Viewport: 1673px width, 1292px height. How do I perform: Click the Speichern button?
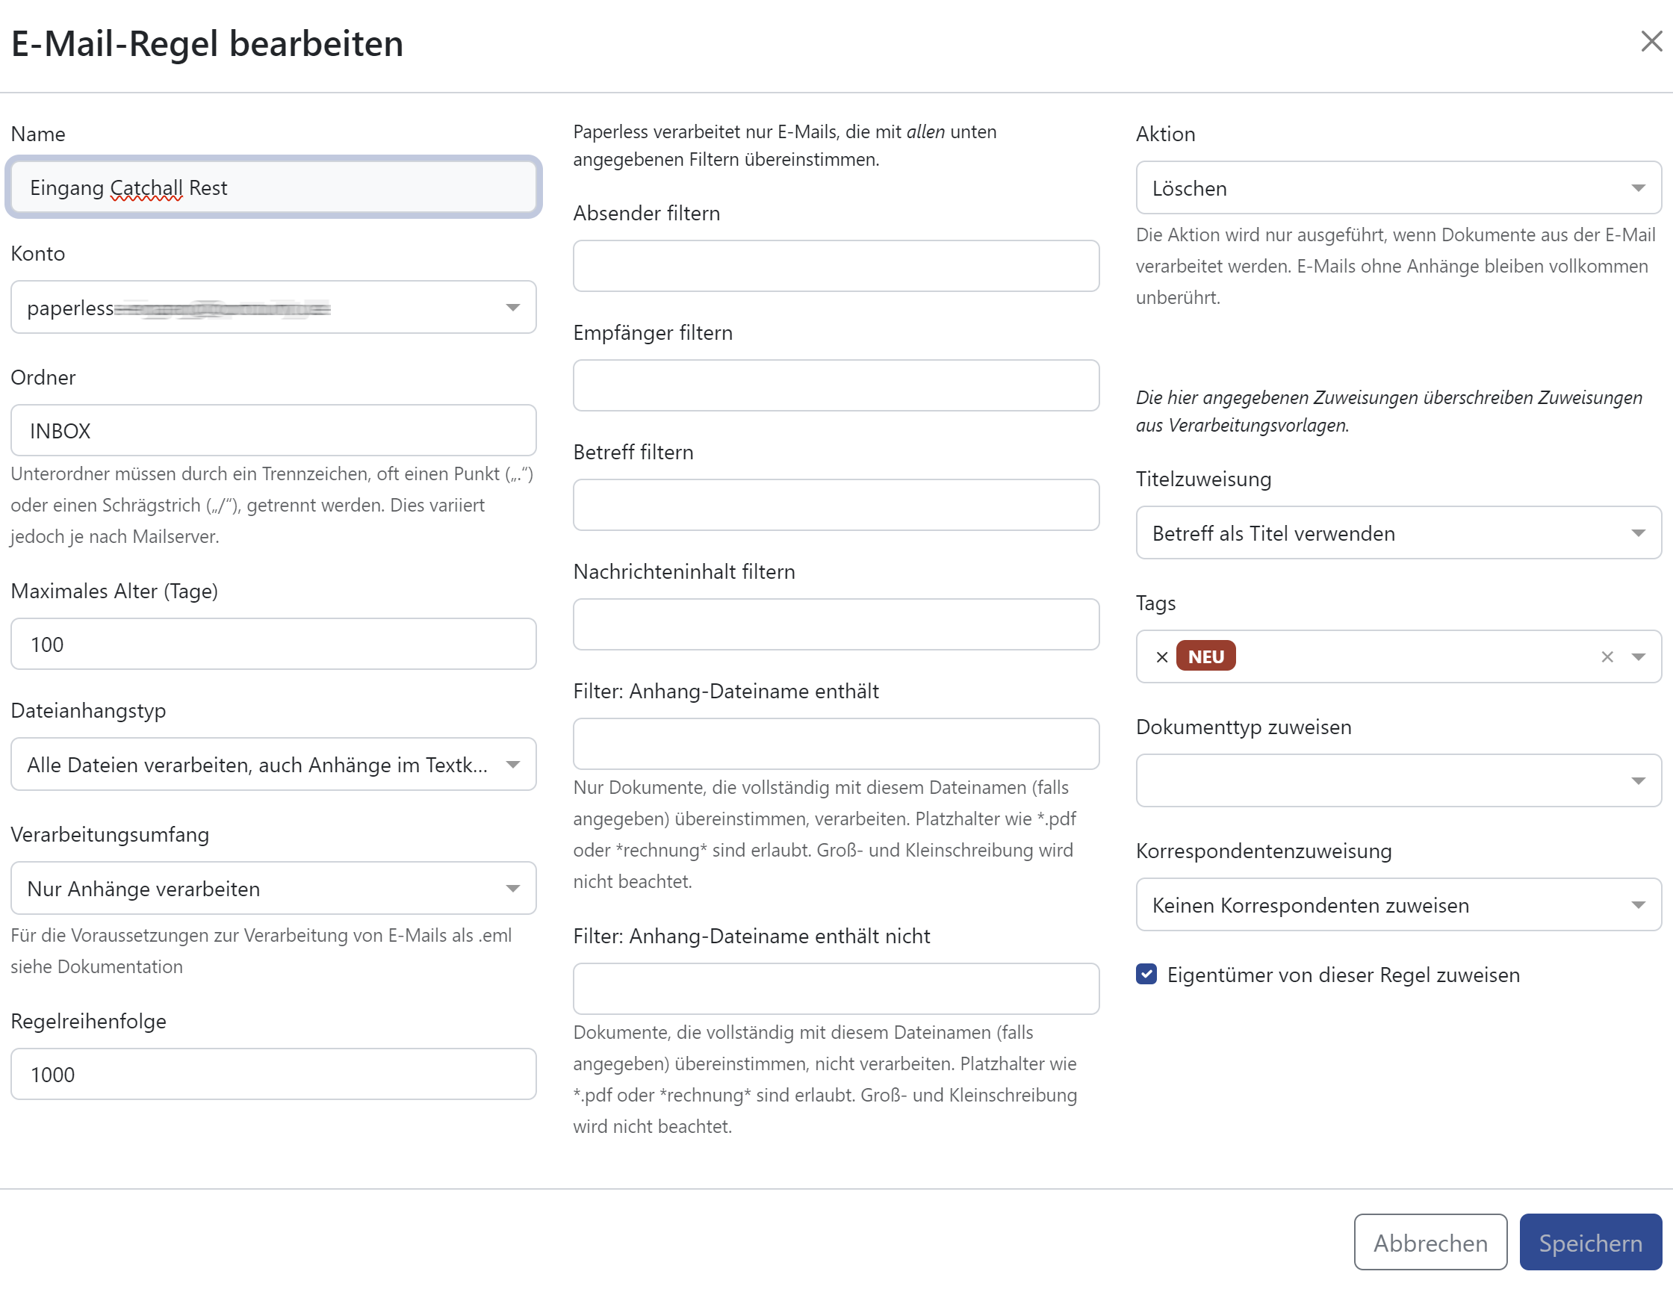click(x=1589, y=1242)
